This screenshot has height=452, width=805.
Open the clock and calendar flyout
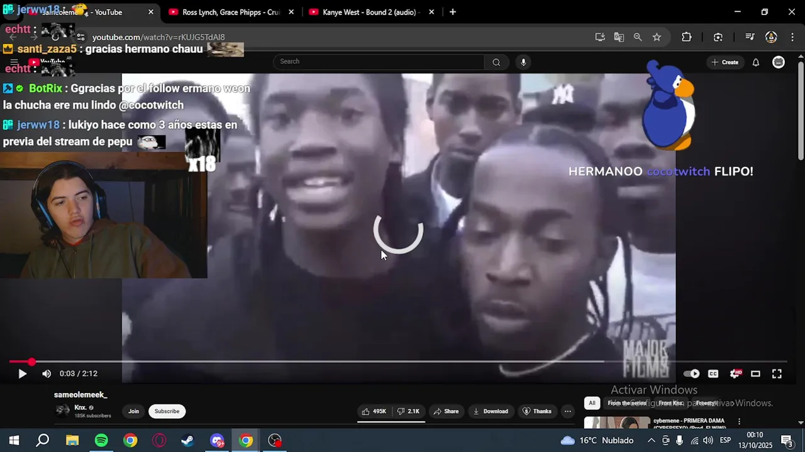(755, 440)
